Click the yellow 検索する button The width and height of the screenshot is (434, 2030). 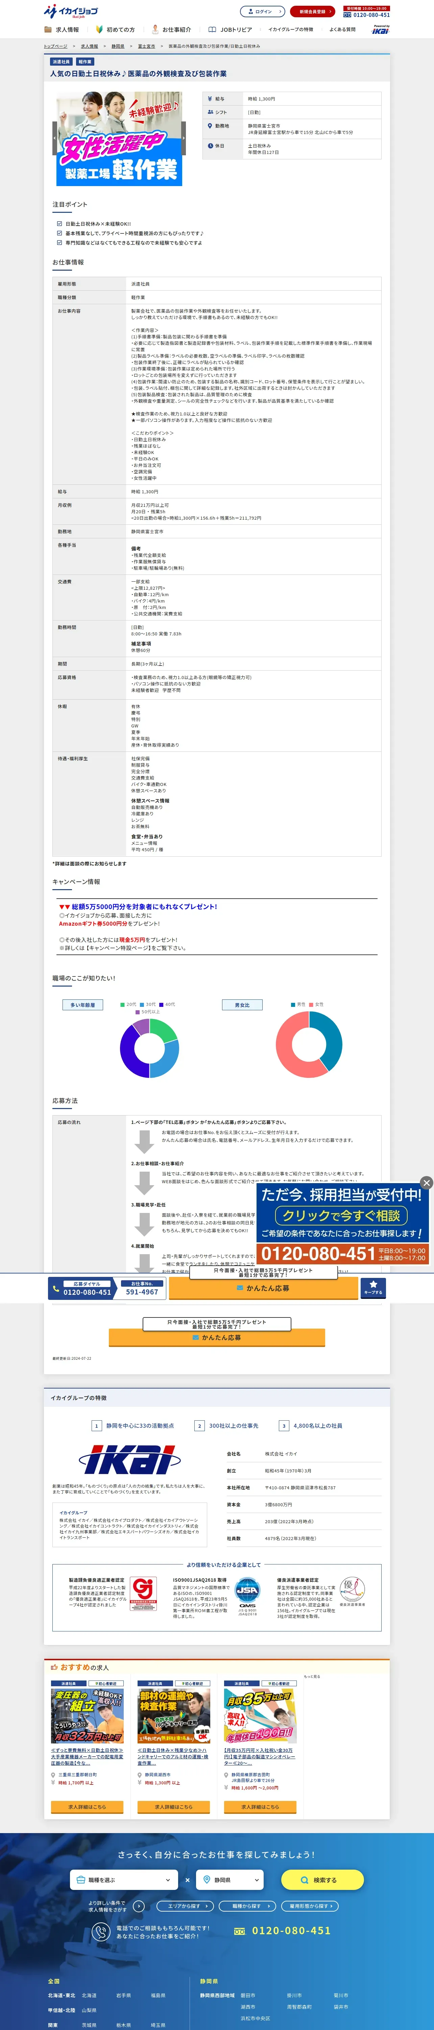click(x=322, y=1879)
